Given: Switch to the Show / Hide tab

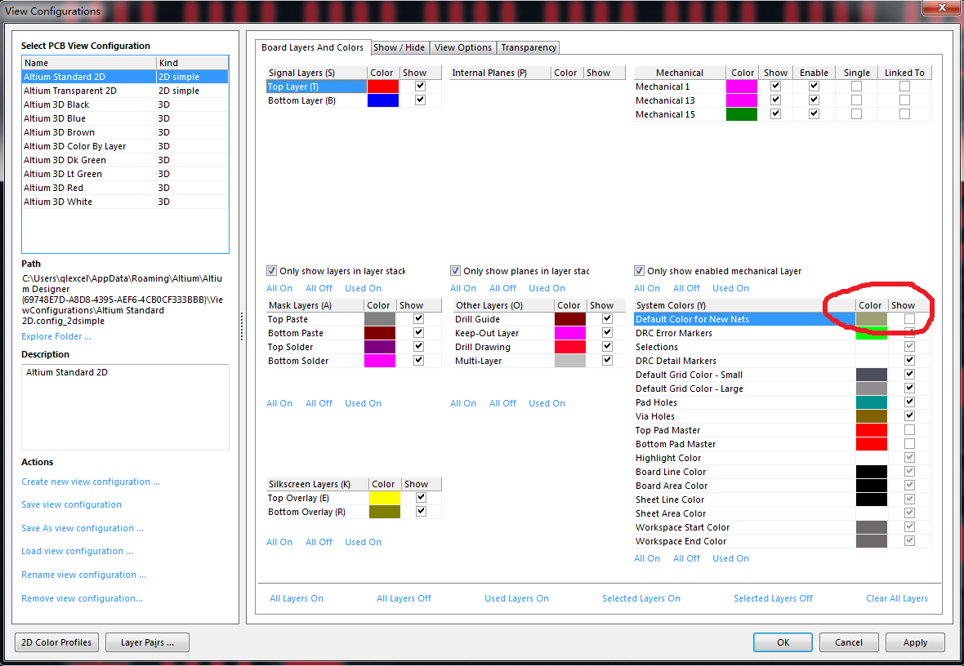Looking at the screenshot, I should click(x=399, y=47).
